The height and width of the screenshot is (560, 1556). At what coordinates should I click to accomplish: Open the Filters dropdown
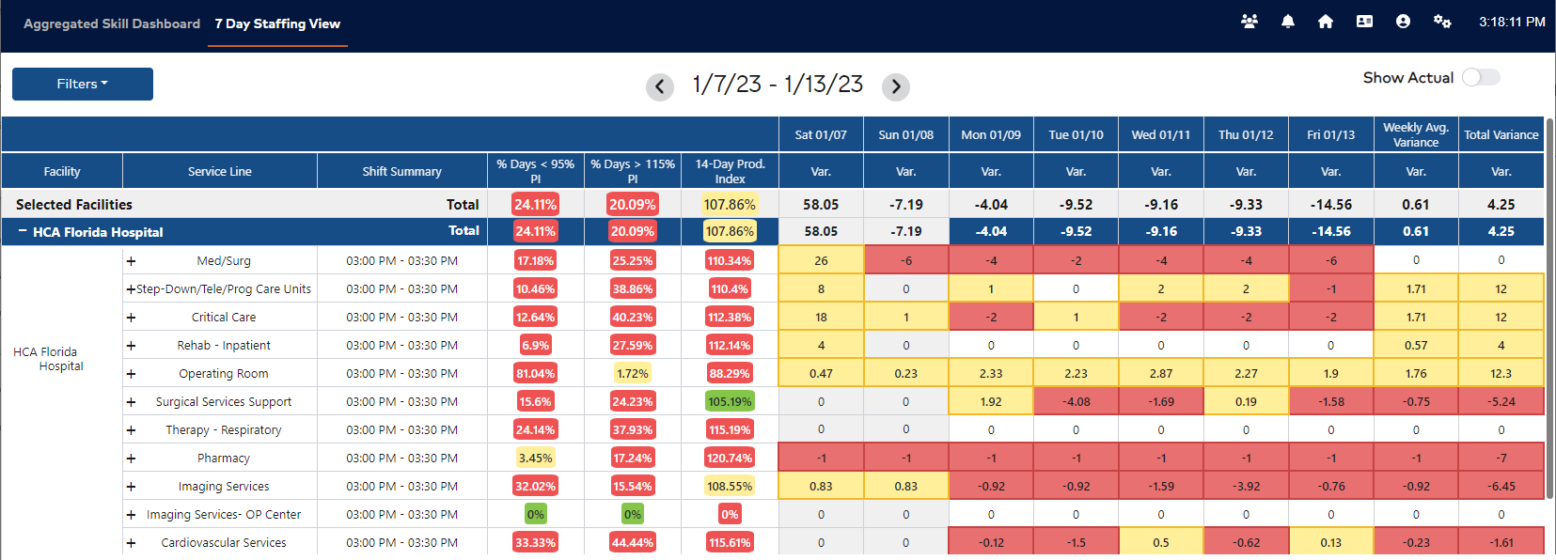82,84
